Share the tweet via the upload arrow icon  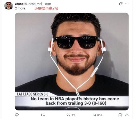coord(127,115)
